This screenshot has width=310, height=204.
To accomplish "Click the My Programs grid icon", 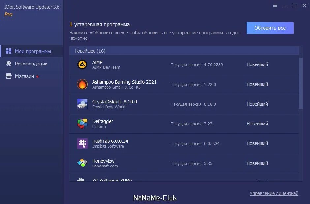I will tap(9, 51).
